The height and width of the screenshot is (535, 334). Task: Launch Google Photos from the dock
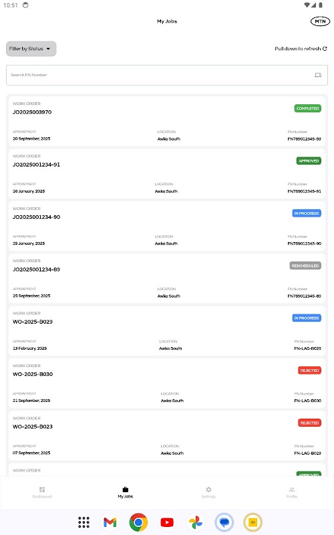click(196, 522)
